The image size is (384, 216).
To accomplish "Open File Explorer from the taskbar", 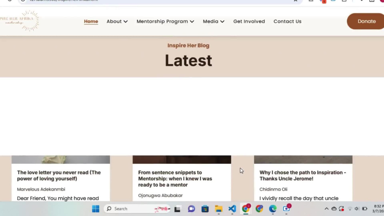I will 218,209.
